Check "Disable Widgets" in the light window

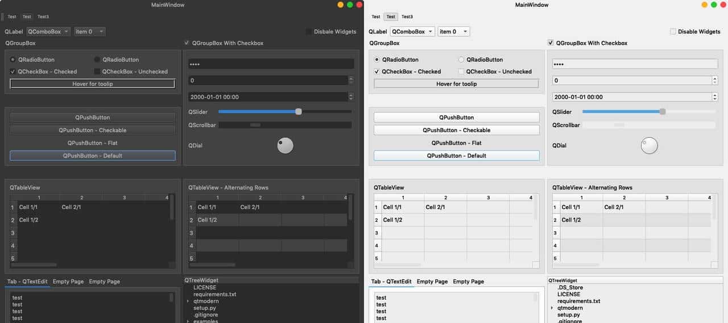(673, 32)
